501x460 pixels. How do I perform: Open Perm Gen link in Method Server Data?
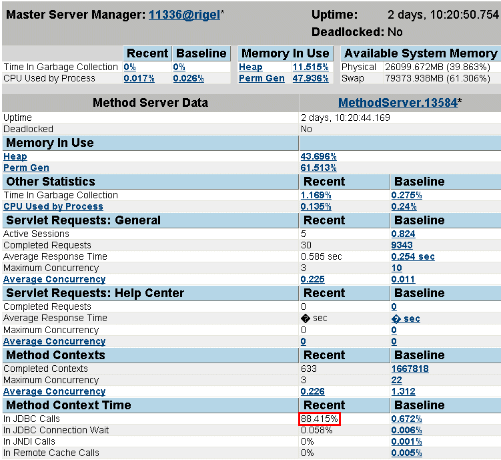click(x=26, y=168)
